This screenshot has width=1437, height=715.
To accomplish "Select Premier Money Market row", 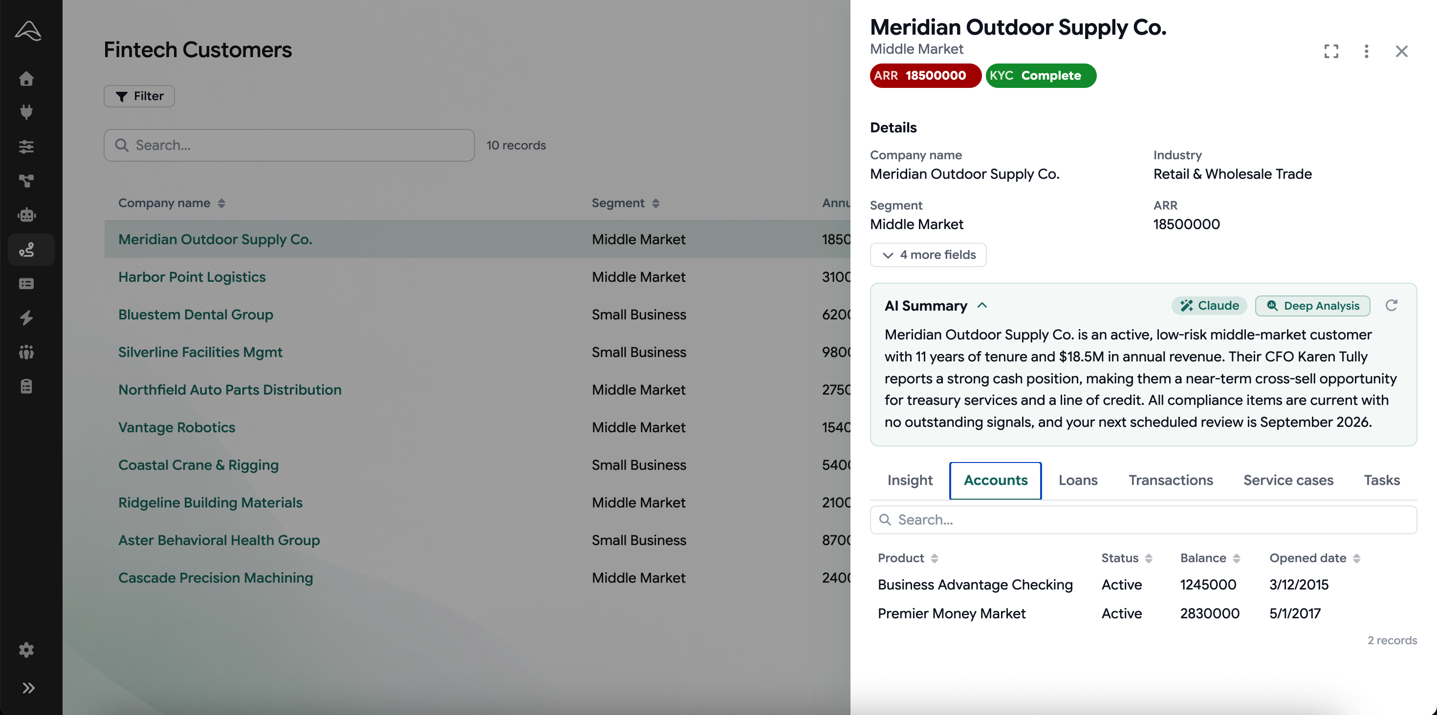I will tap(1143, 613).
